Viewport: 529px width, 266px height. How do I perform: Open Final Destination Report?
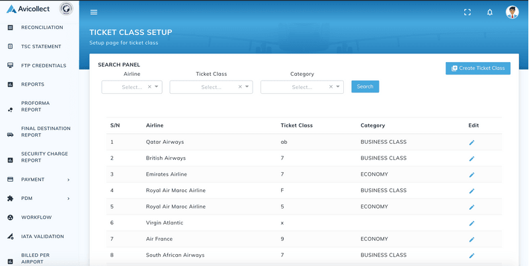[46, 131]
